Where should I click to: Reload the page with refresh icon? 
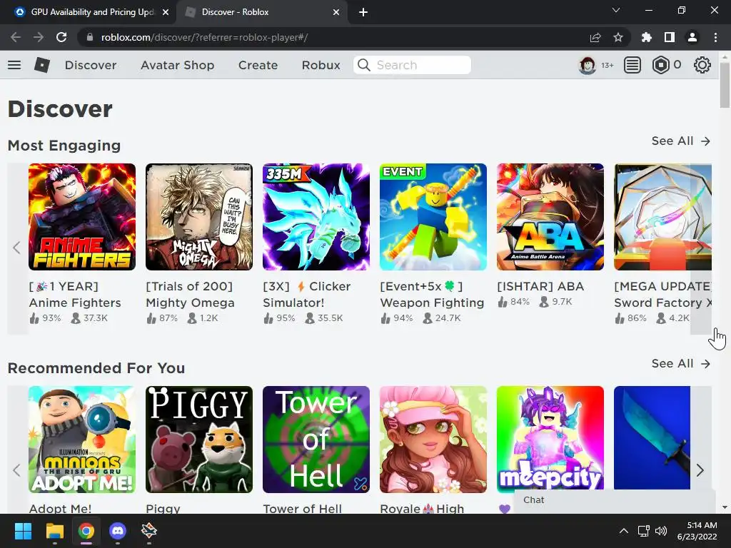(x=61, y=37)
